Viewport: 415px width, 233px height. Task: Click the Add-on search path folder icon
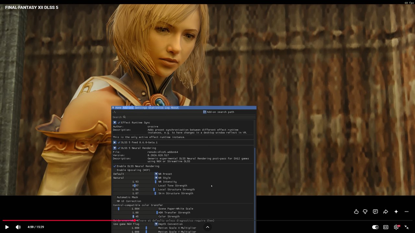[205, 112]
